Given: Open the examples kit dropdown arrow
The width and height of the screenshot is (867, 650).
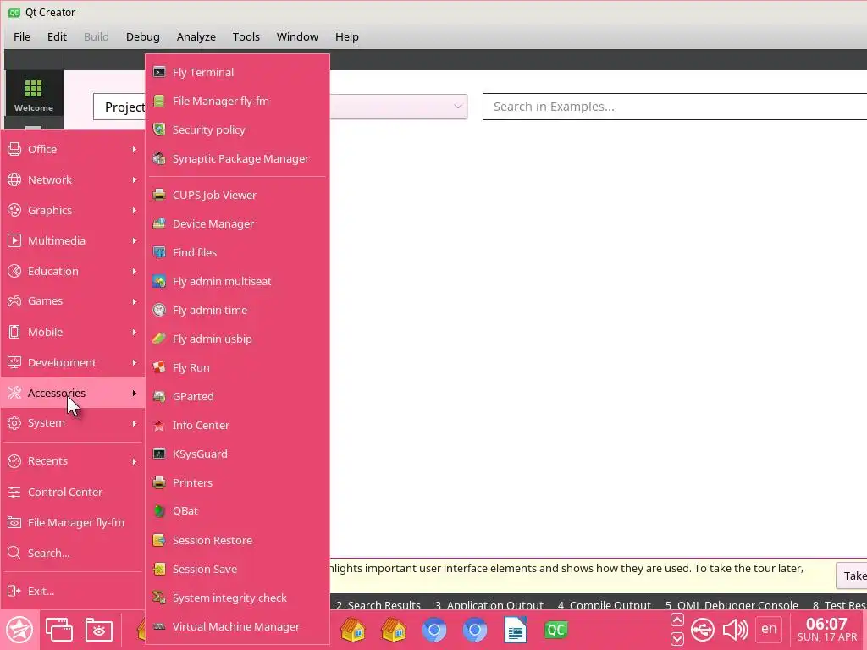Looking at the screenshot, I should [x=458, y=106].
